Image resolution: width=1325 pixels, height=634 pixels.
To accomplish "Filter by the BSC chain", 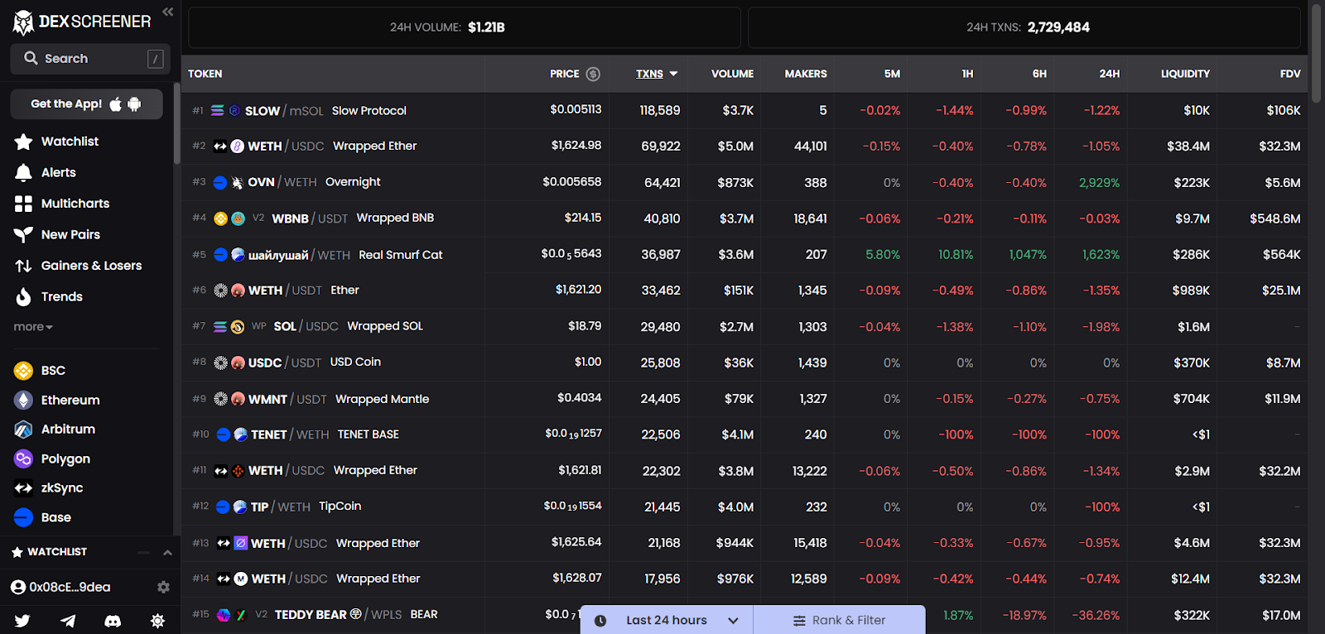I will pos(40,371).
